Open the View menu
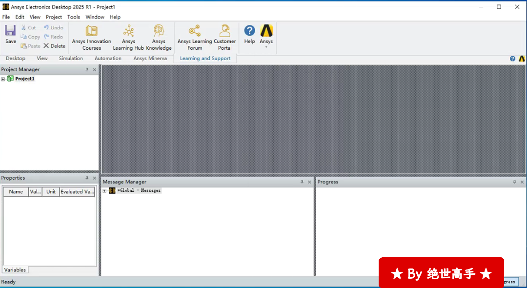The width and height of the screenshot is (527, 288). tap(35, 17)
